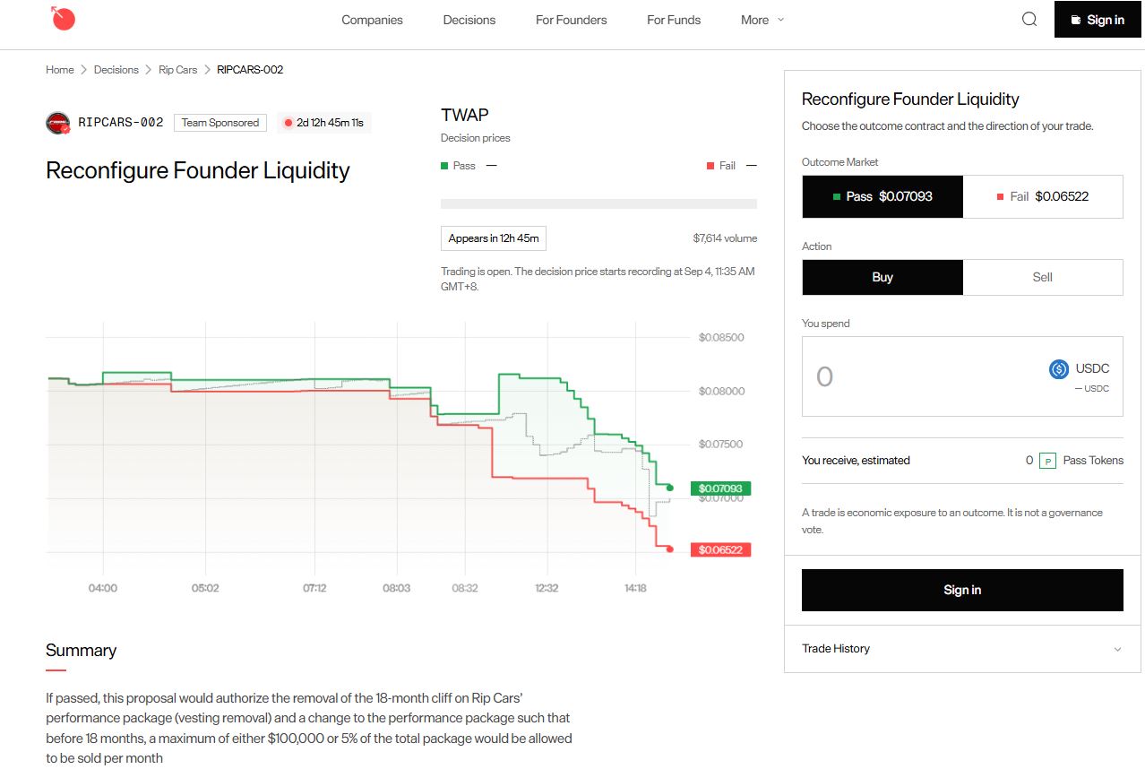
Task: Click the 14:18 time label on chart
Action: click(x=634, y=588)
